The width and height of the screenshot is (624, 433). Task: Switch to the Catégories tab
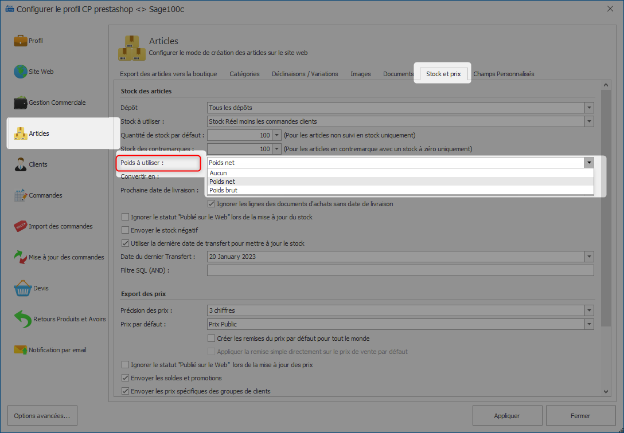coord(244,74)
